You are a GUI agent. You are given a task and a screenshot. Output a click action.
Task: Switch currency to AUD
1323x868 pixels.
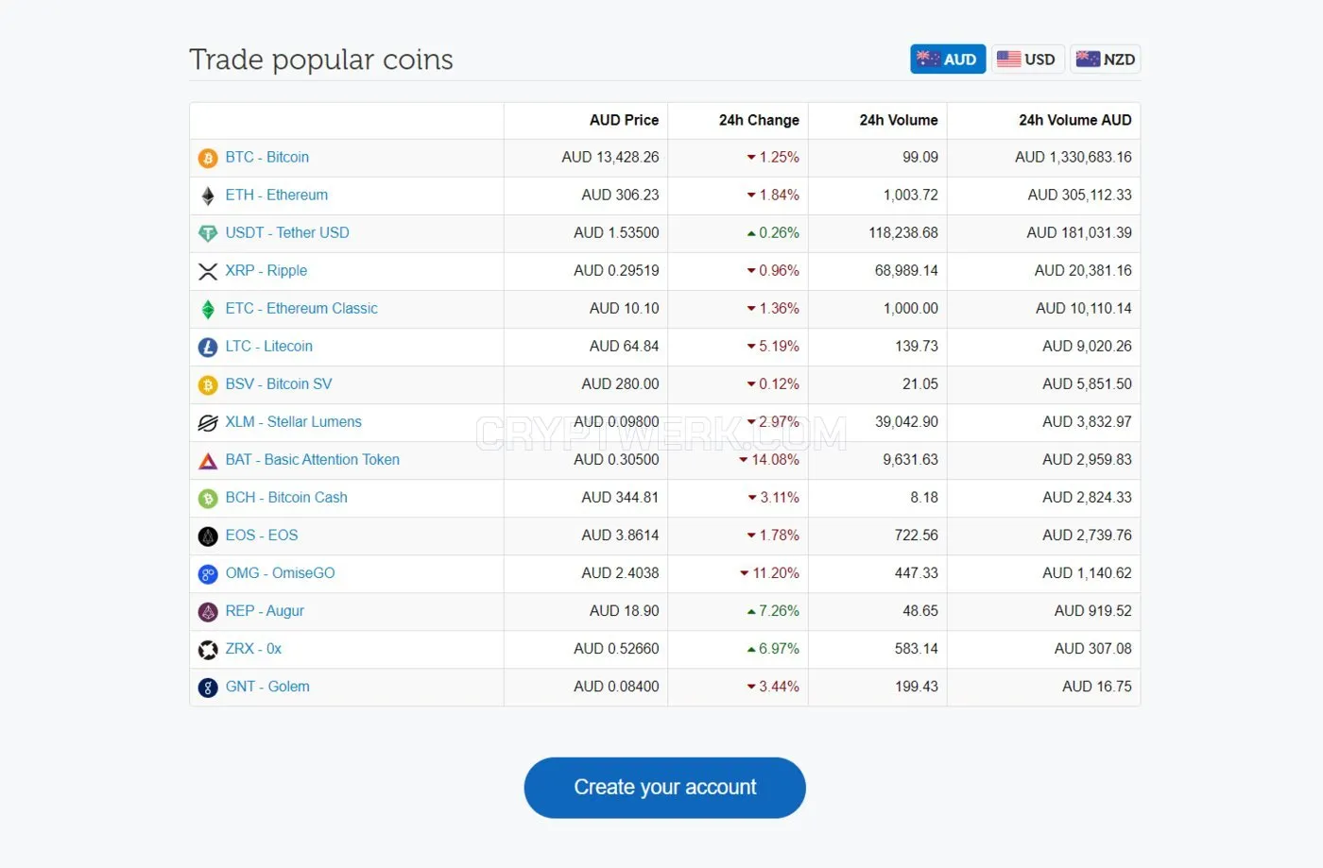click(948, 60)
